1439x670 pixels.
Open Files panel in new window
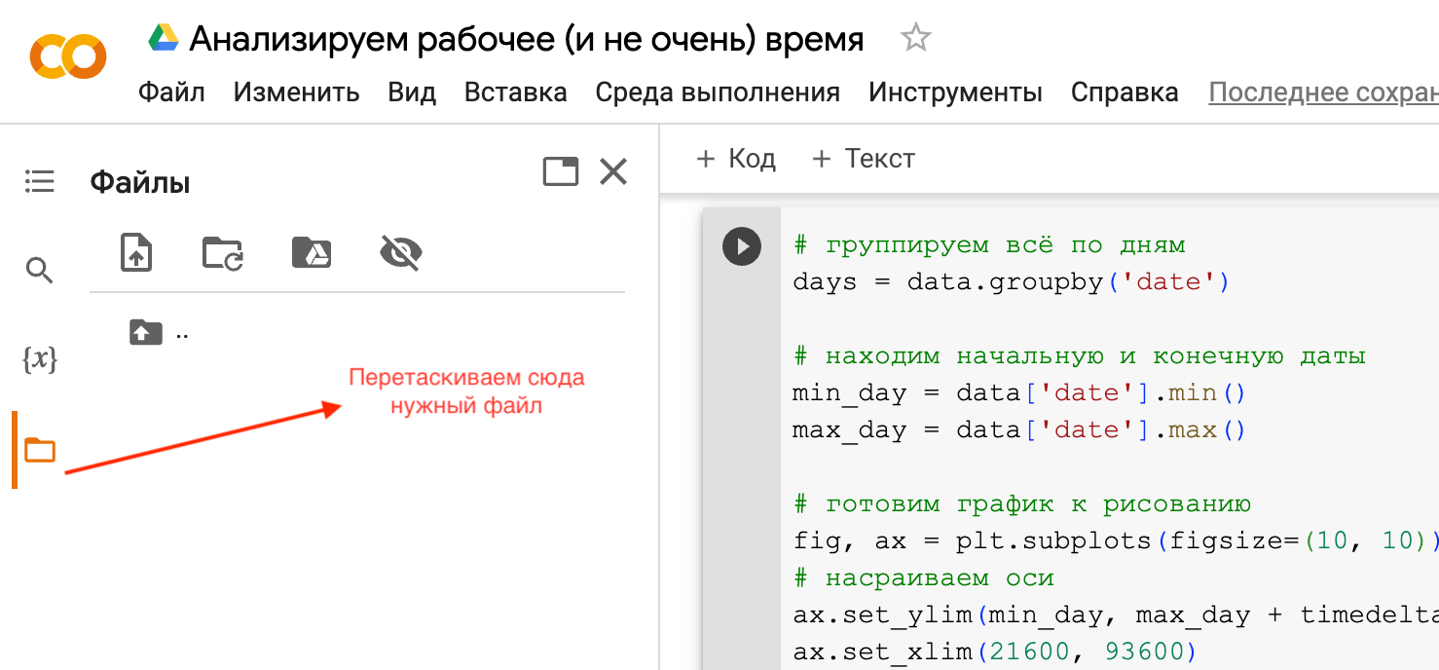coord(560,172)
